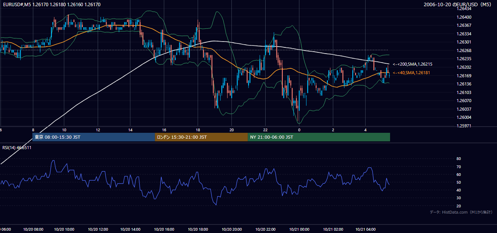Click the 40 SMA 1.26181 label
The width and height of the screenshot is (497, 233).
click(x=412, y=73)
